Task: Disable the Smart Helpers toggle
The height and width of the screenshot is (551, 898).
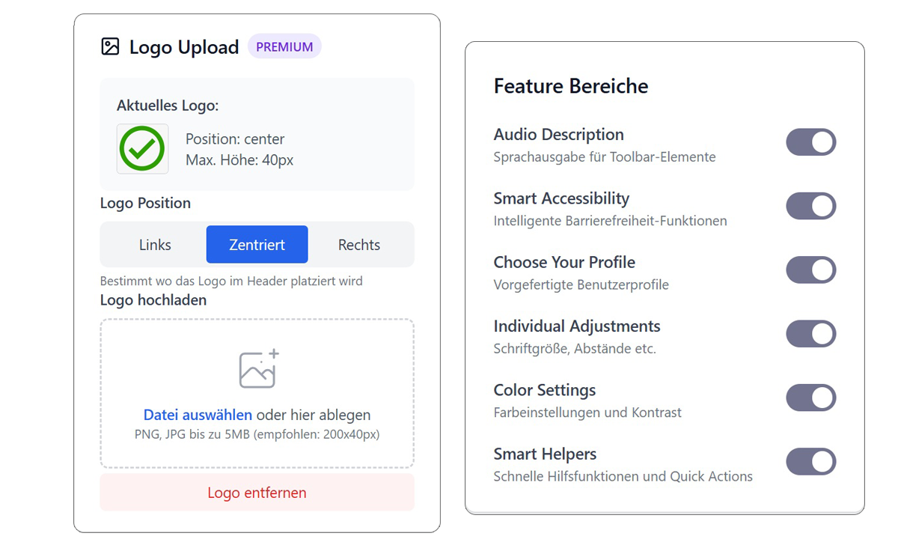Action: point(810,462)
